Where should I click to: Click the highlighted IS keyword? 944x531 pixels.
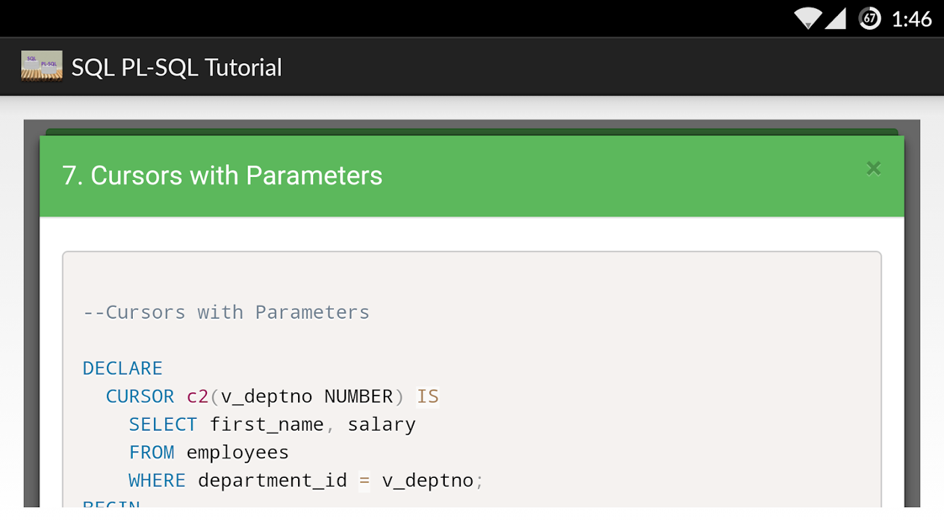[x=428, y=396]
